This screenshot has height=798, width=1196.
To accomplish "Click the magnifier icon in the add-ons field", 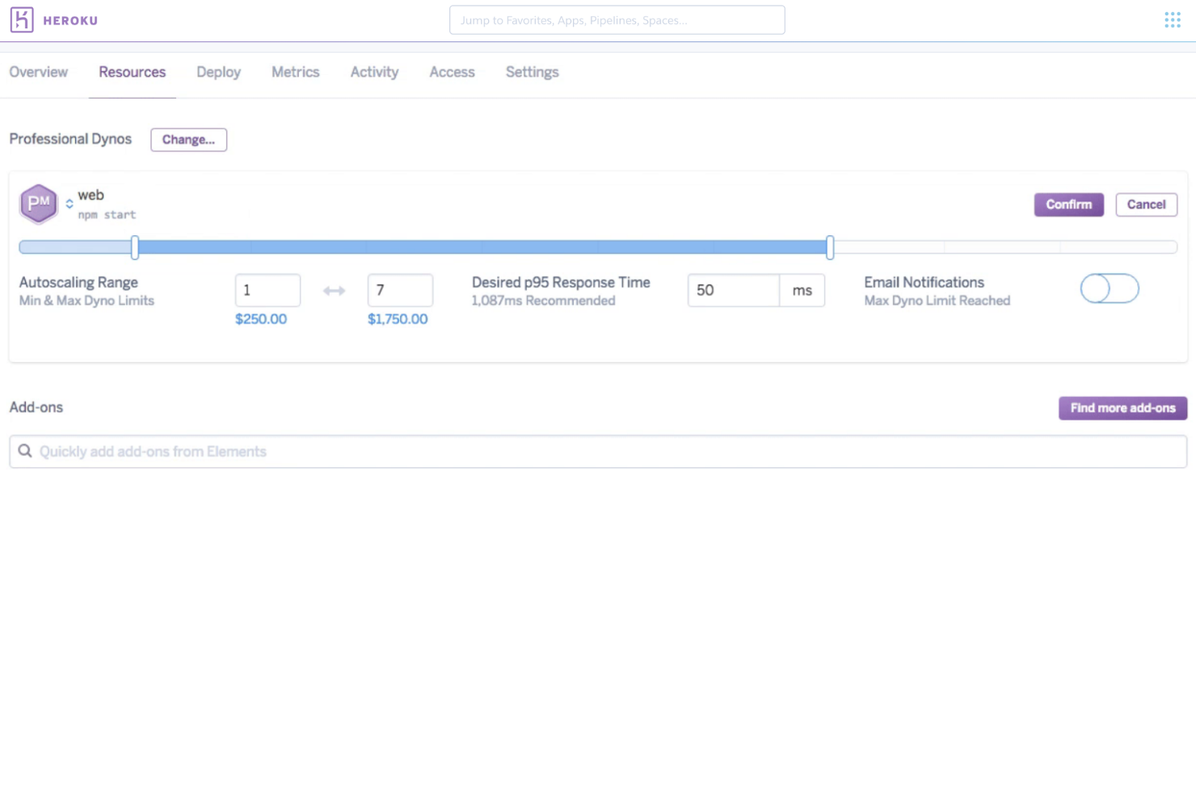I will click(x=25, y=451).
